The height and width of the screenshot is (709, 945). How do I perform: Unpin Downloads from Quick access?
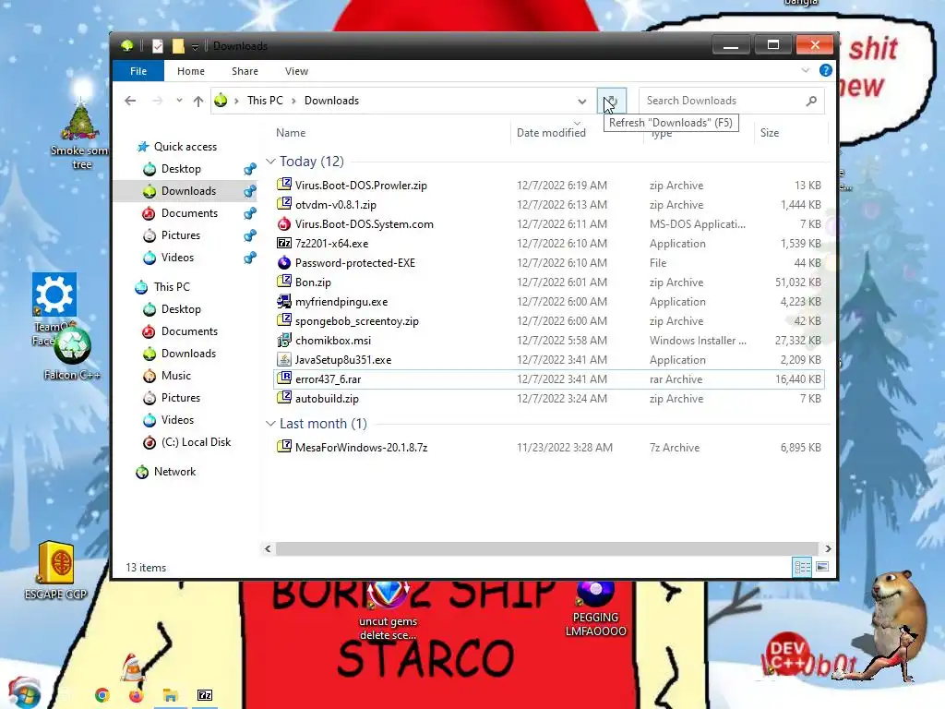(250, 191)
